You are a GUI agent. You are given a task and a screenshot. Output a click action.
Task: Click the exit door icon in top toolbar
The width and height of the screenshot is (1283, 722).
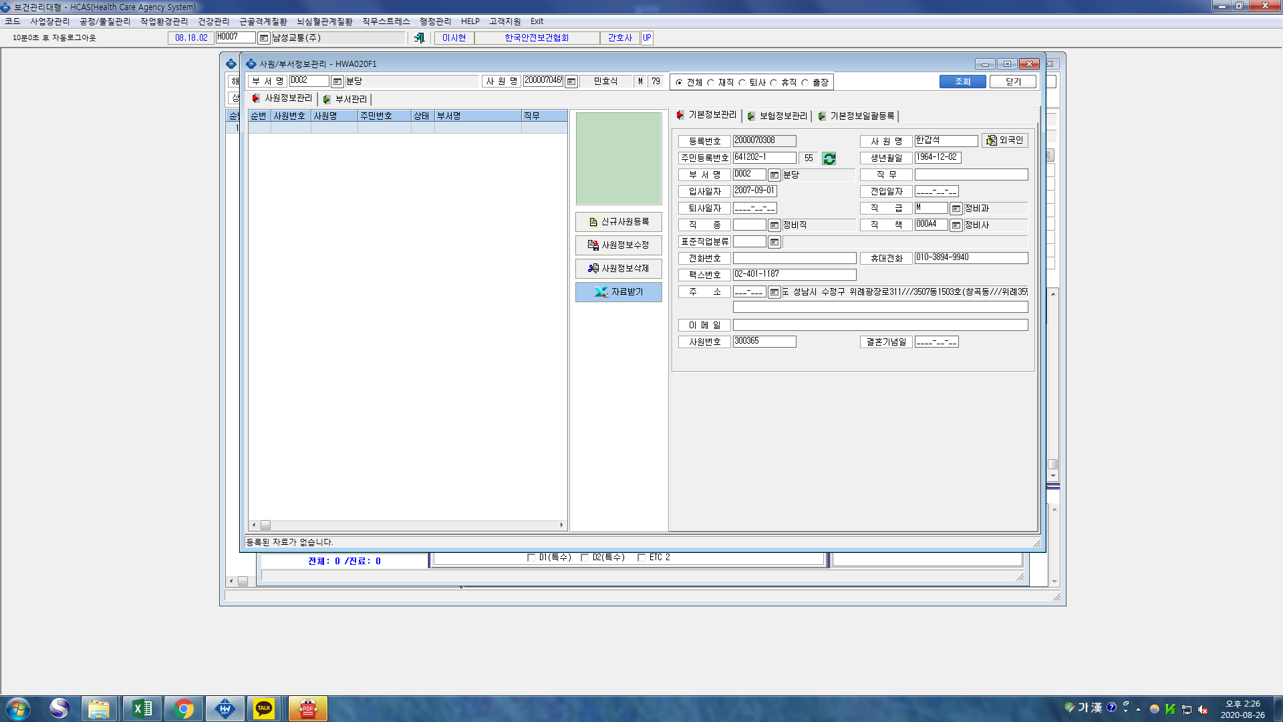(x=419, y=38)
